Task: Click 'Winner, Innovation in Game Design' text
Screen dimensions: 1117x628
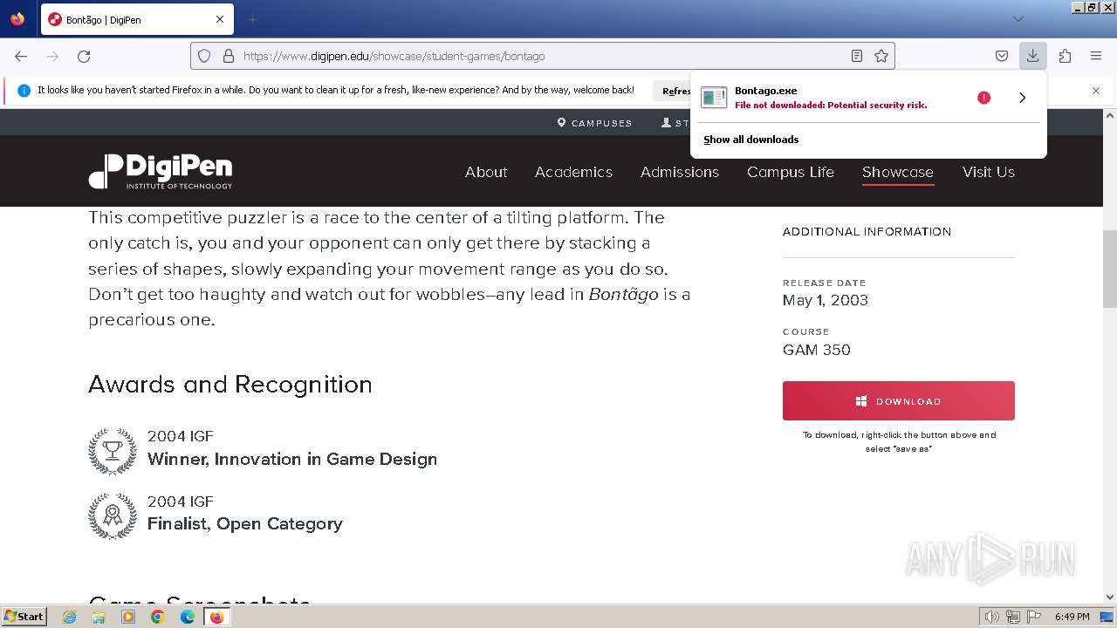Action: [292, 459]
